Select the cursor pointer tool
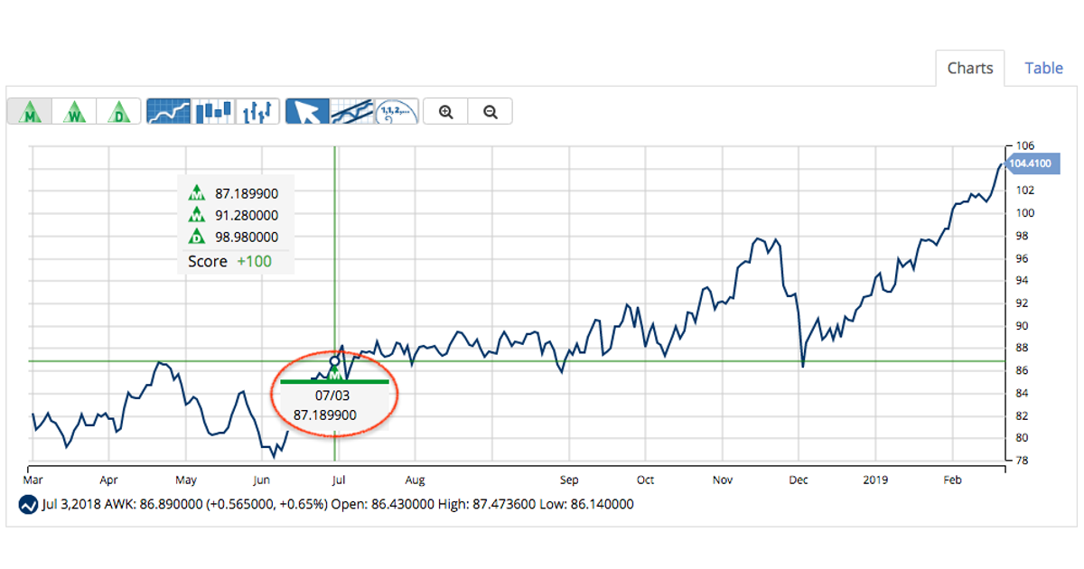Viewport: 1084px width, 569px height. pos(307,111)
